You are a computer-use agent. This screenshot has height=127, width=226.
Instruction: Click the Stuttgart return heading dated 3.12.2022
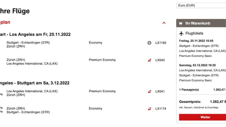[x=35, y=83]
